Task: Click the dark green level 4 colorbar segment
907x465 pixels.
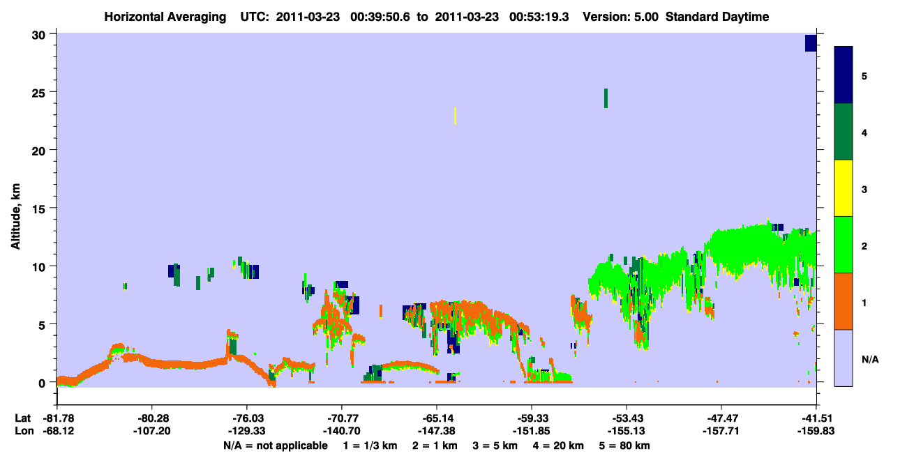Action: pyautogui.click(x=844, y=132)
